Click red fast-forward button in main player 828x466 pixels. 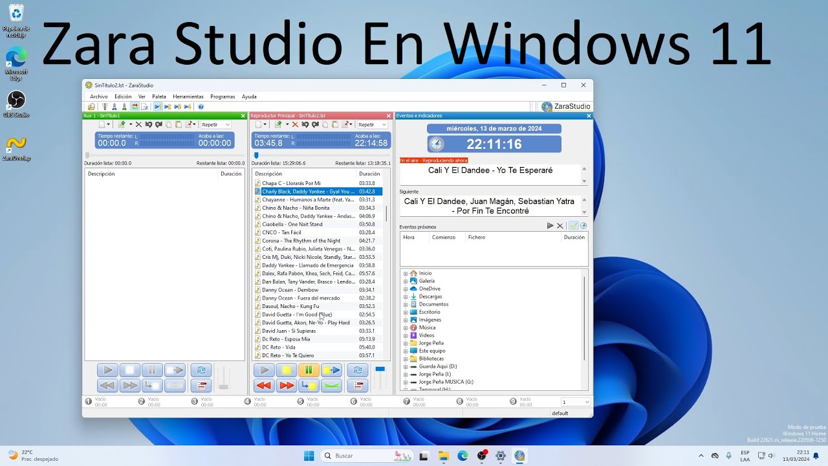[x=286, y=386]
